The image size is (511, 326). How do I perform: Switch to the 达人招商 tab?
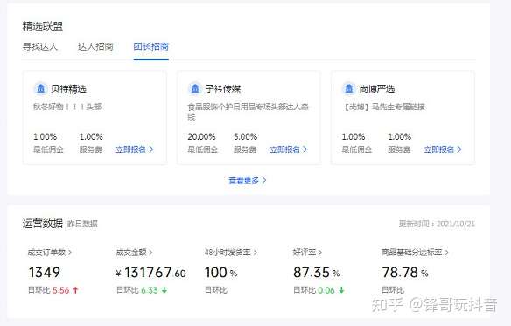point(95,46)
